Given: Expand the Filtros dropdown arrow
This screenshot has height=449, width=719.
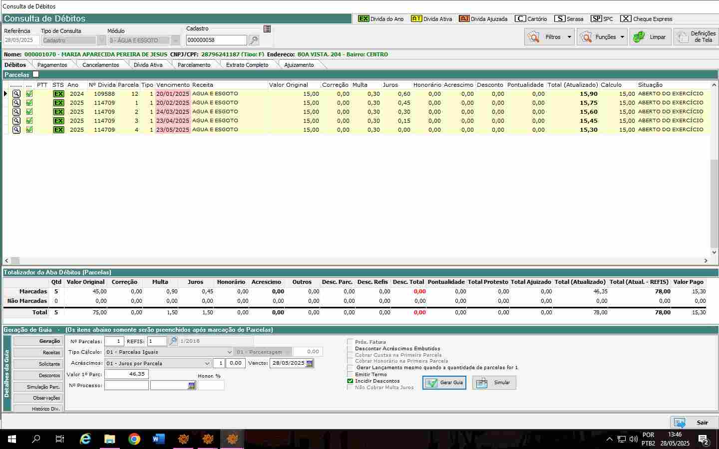Looking at the screenshot, I should [569, 37].
